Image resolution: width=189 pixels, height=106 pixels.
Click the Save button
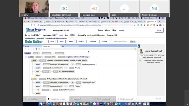(71, 42)
